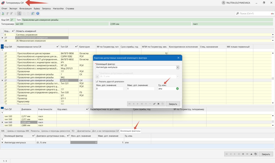Switch to the Ремонты tab
This screenshot has height=163, width=275.
tap(35, 131)
